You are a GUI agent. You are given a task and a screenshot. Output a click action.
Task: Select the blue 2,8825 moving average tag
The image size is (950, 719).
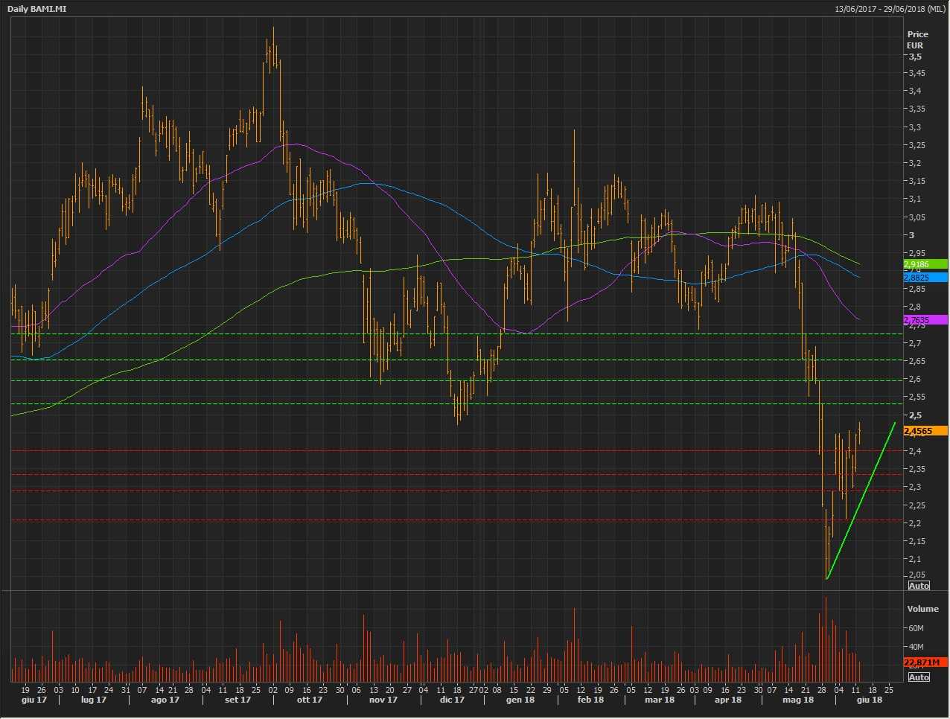click(x=925, y=278)
